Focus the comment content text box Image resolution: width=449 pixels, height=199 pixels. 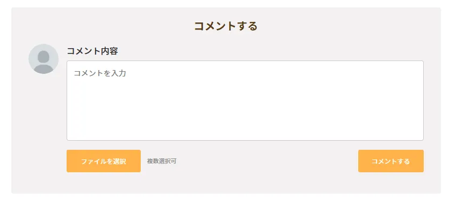(245, 101)
